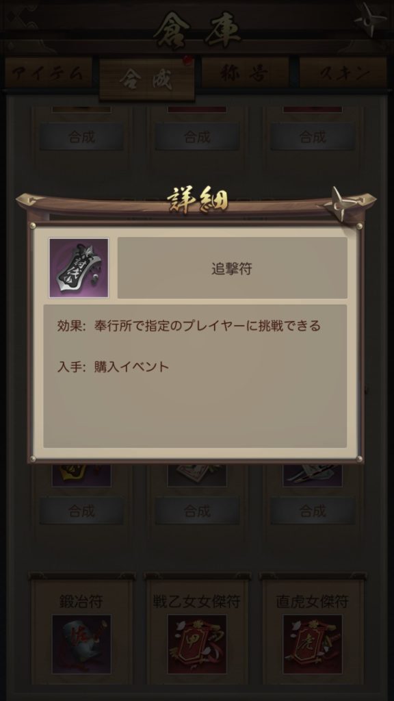Tap top-middle 合成 button
The width and height of the screenshot is (394, 701).
(197, 137)
